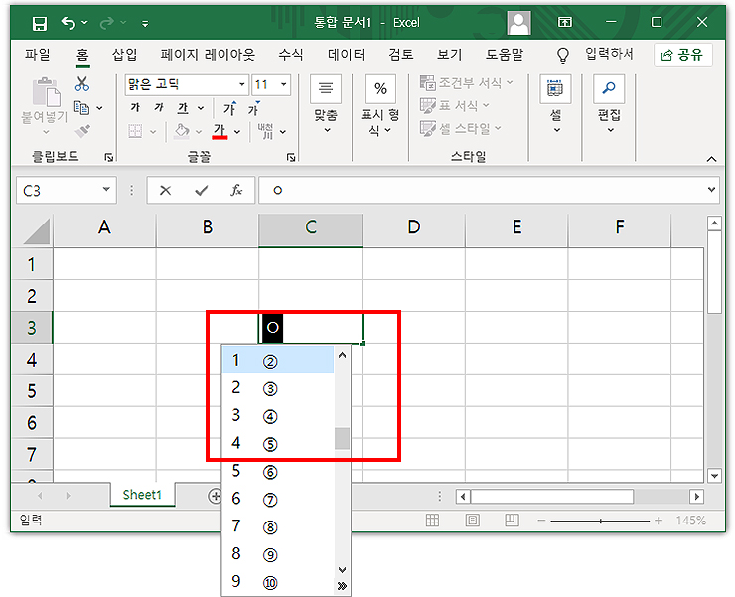Cut selection with the scissors icon

(x=82, y=84)
